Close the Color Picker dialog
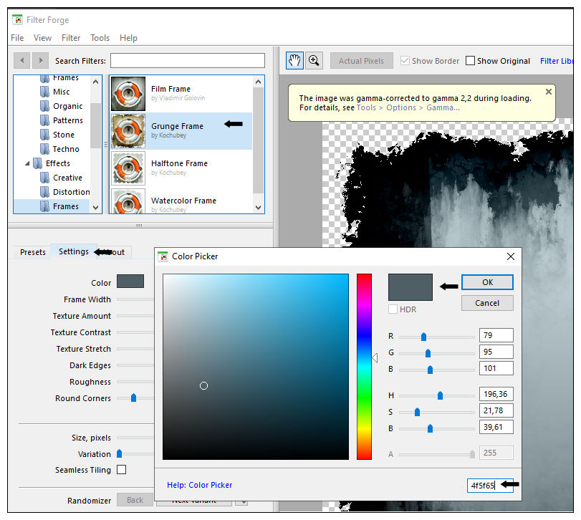The width and height of the screenshot is (581, 520). pos(511,256)
